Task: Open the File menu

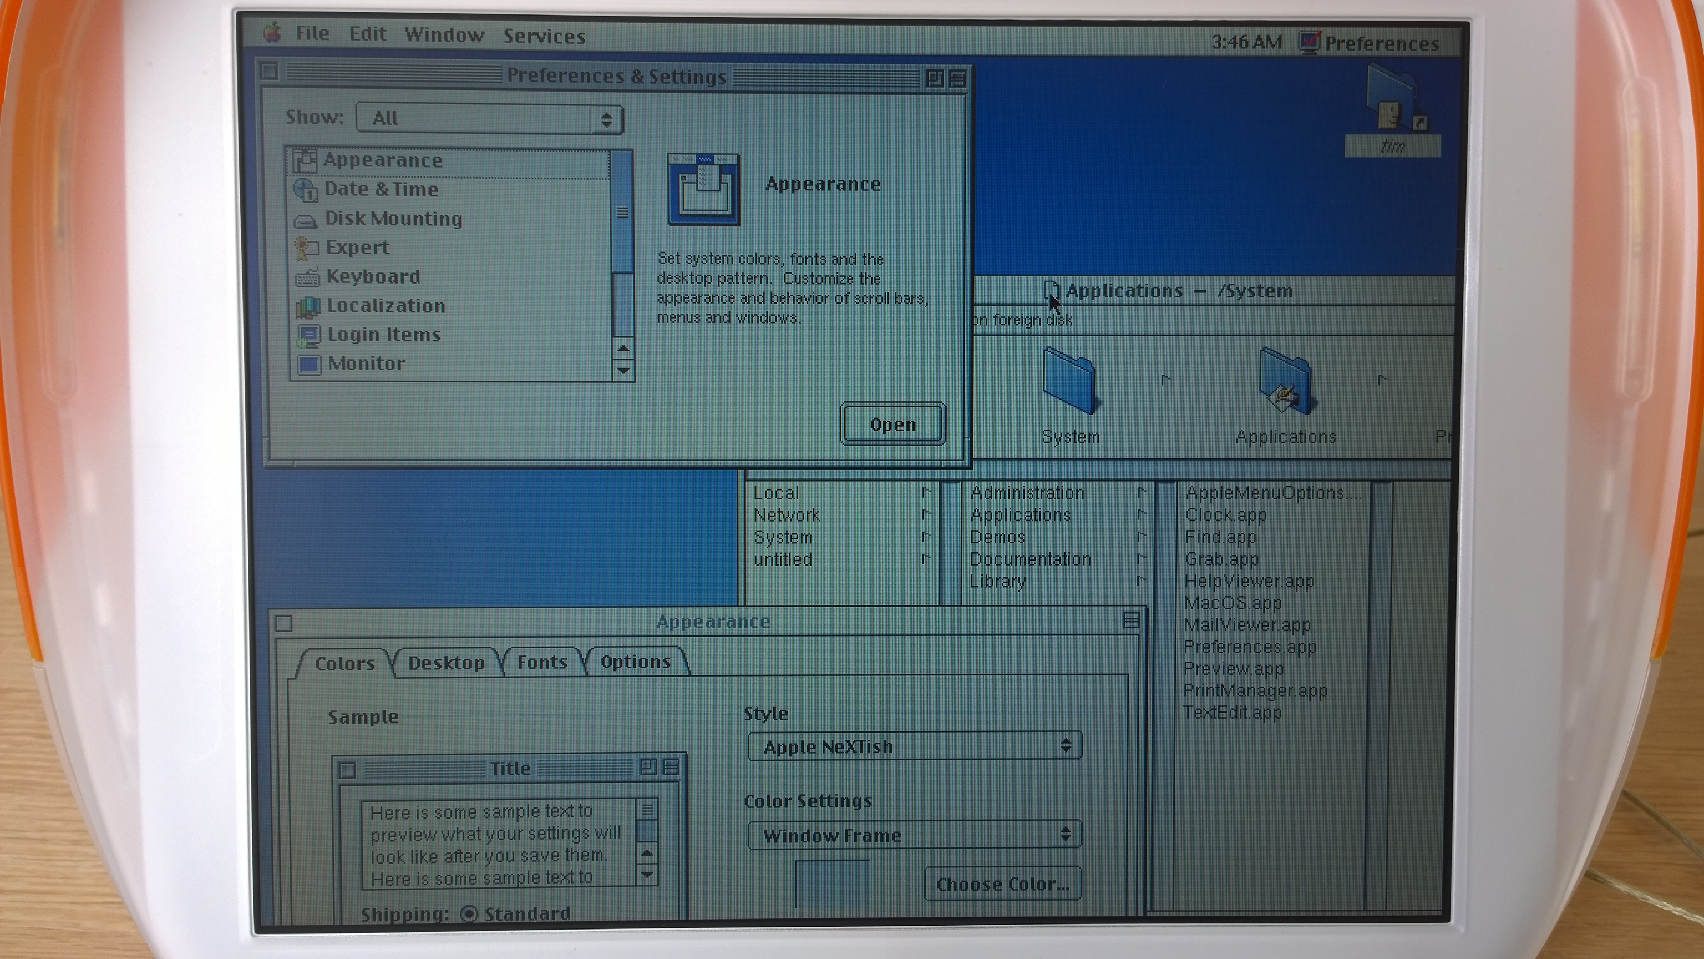Action: [x=312, y=33]
